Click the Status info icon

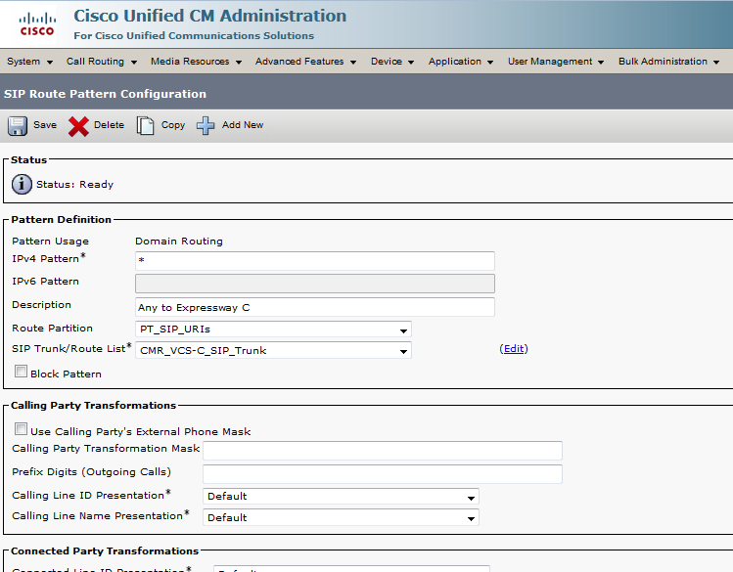tap(22, 184)
